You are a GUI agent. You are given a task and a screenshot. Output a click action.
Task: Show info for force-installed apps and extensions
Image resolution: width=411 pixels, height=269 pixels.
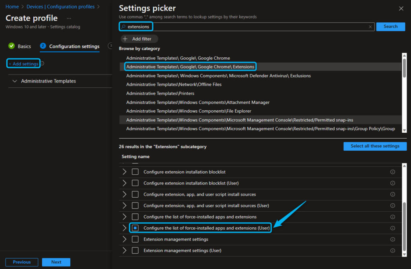click(392, 217)
